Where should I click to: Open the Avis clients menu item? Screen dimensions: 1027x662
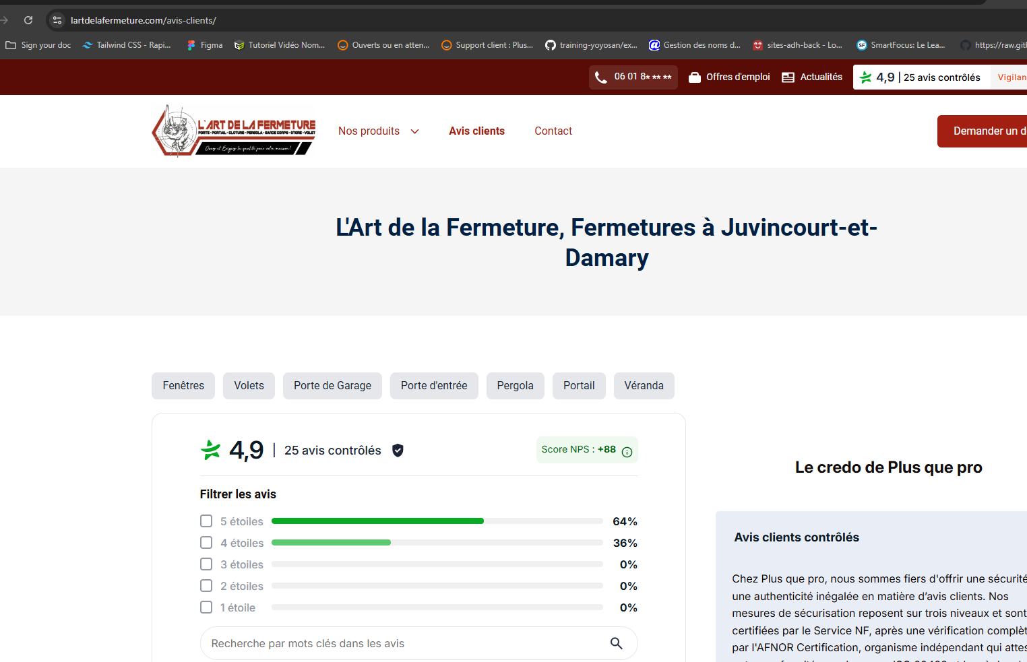tap(477, 131)
